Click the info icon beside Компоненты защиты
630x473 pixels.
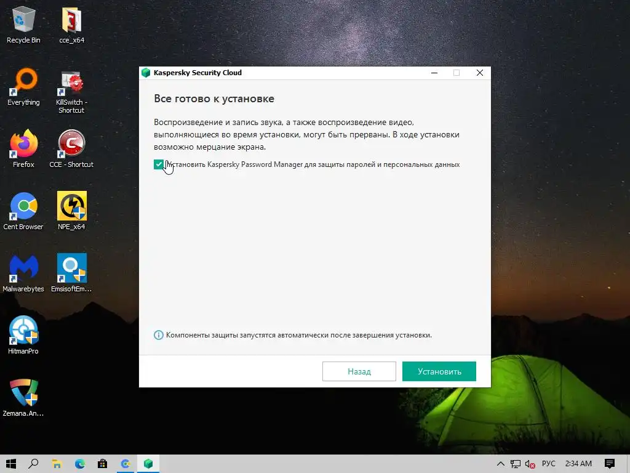pyautogui.click(x=159, y=335)
